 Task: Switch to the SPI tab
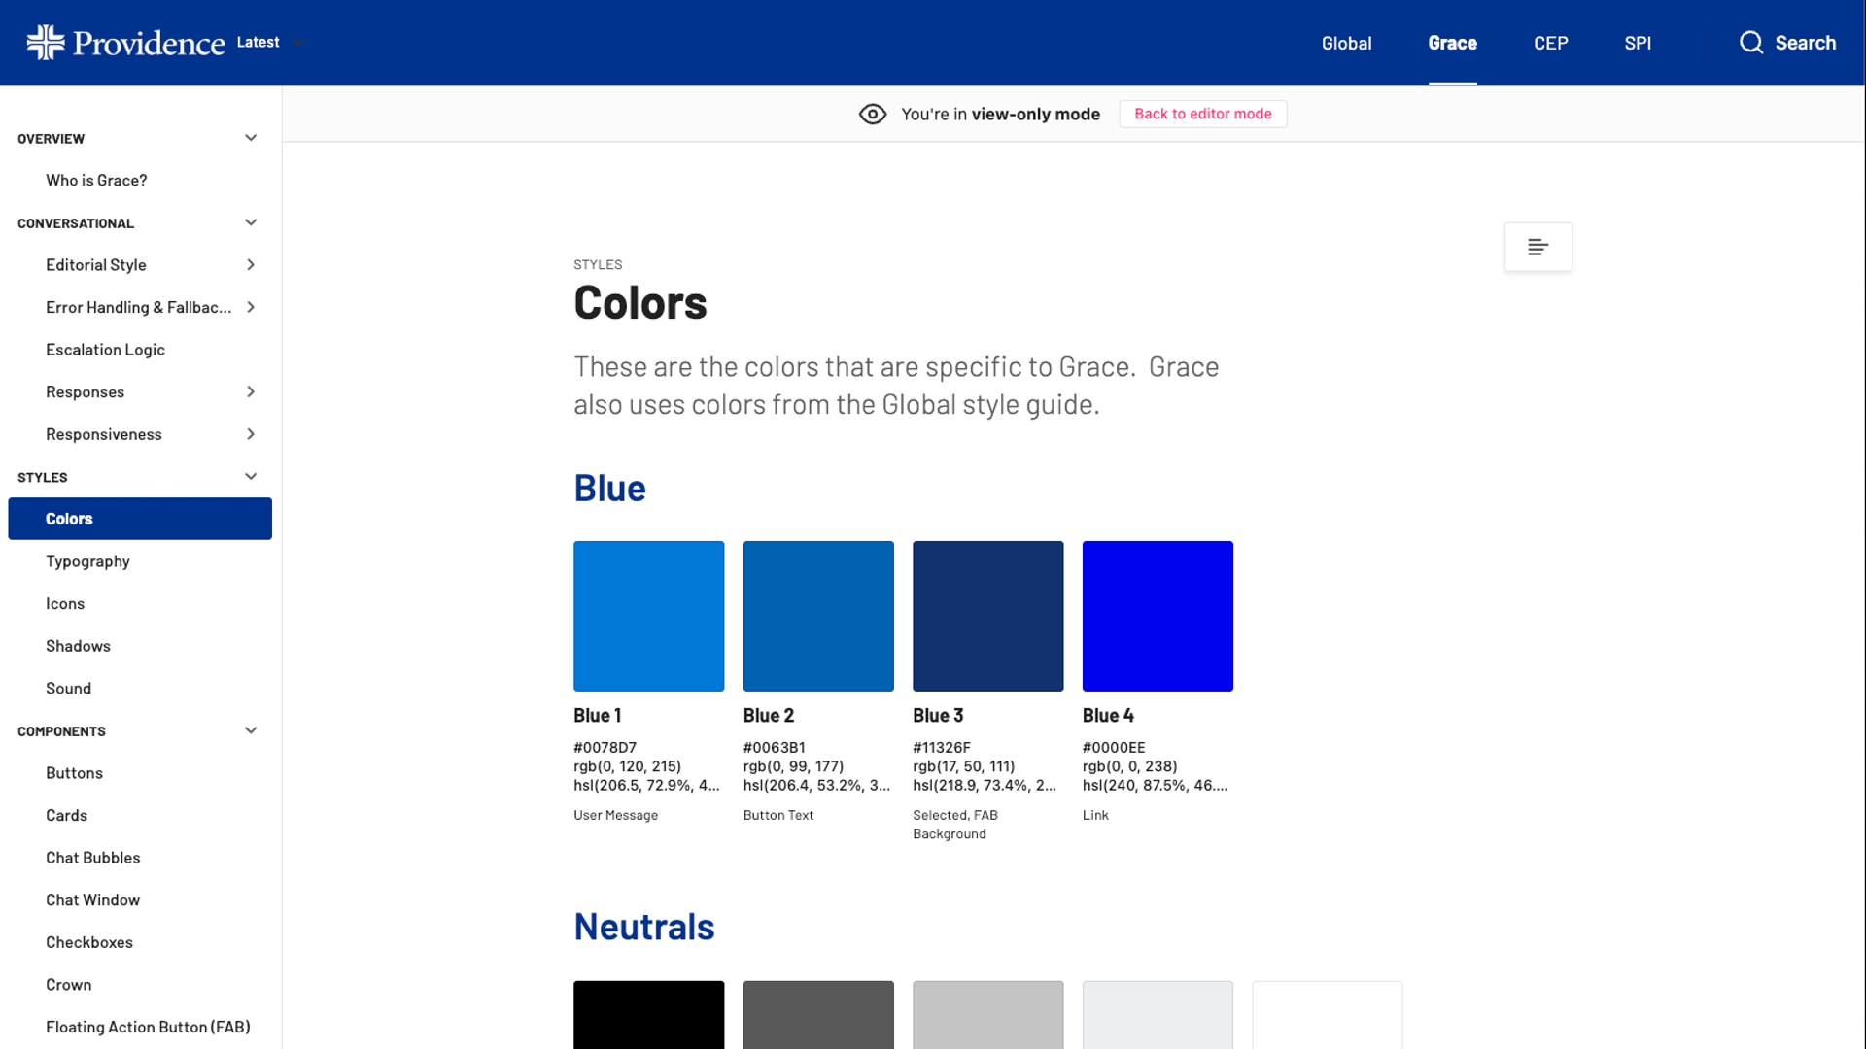pos(1638,43)
